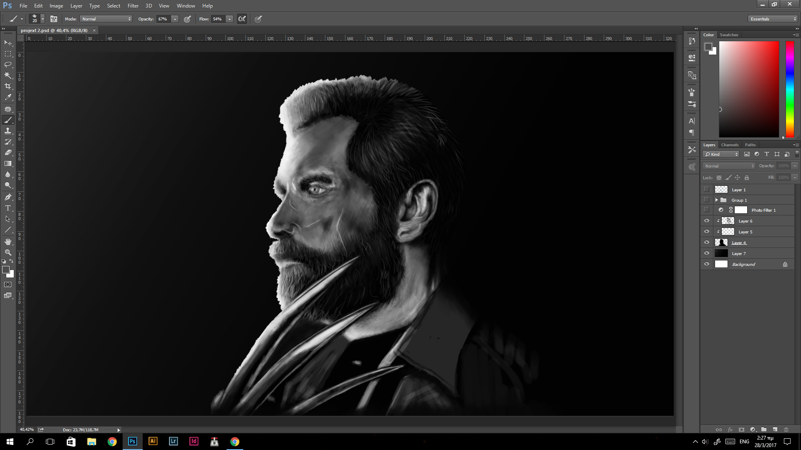Select the Crop tool
The image size is (801, 450).
(x=8, y=86)
